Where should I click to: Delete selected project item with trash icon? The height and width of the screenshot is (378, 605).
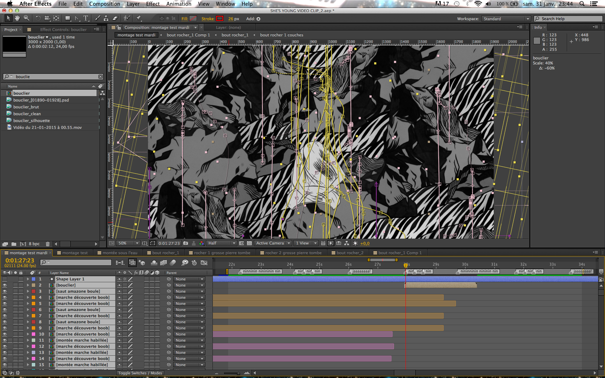[48, 244]
